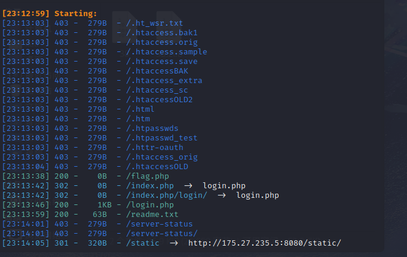Click the /.htpasswd_test entry
The image size is (407, 257).
[x=162, y=138]
